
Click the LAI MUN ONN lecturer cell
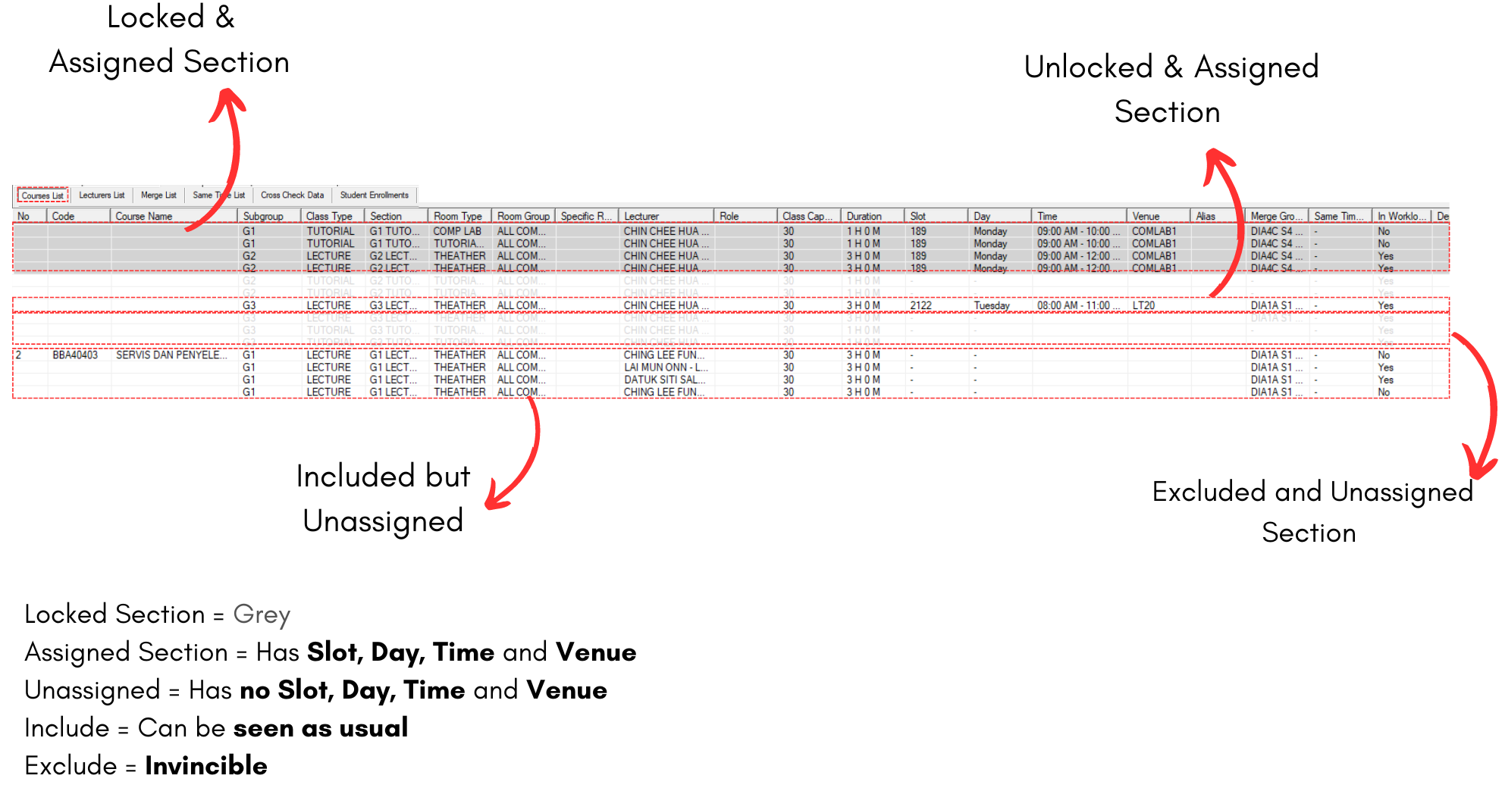pos(665,367)
